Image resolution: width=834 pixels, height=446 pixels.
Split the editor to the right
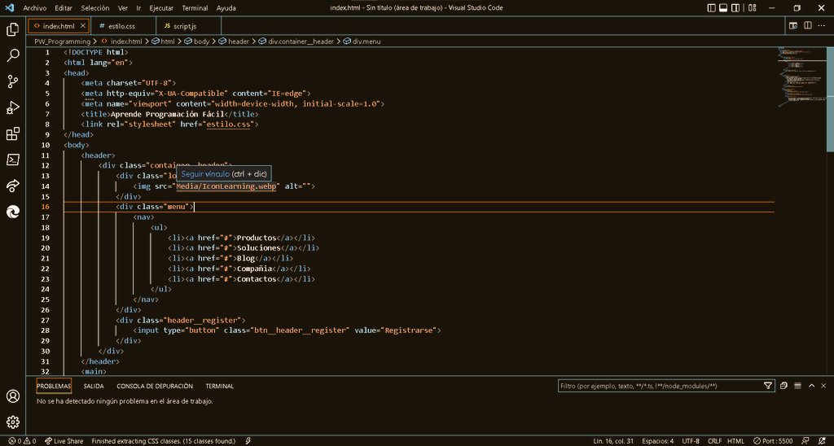click(x=807, y=25)
